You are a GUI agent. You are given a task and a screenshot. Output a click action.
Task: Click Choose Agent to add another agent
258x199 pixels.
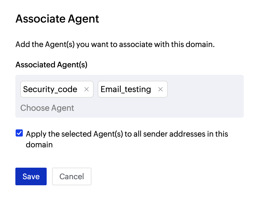47,108
